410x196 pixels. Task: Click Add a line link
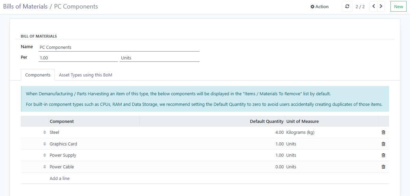60,178
